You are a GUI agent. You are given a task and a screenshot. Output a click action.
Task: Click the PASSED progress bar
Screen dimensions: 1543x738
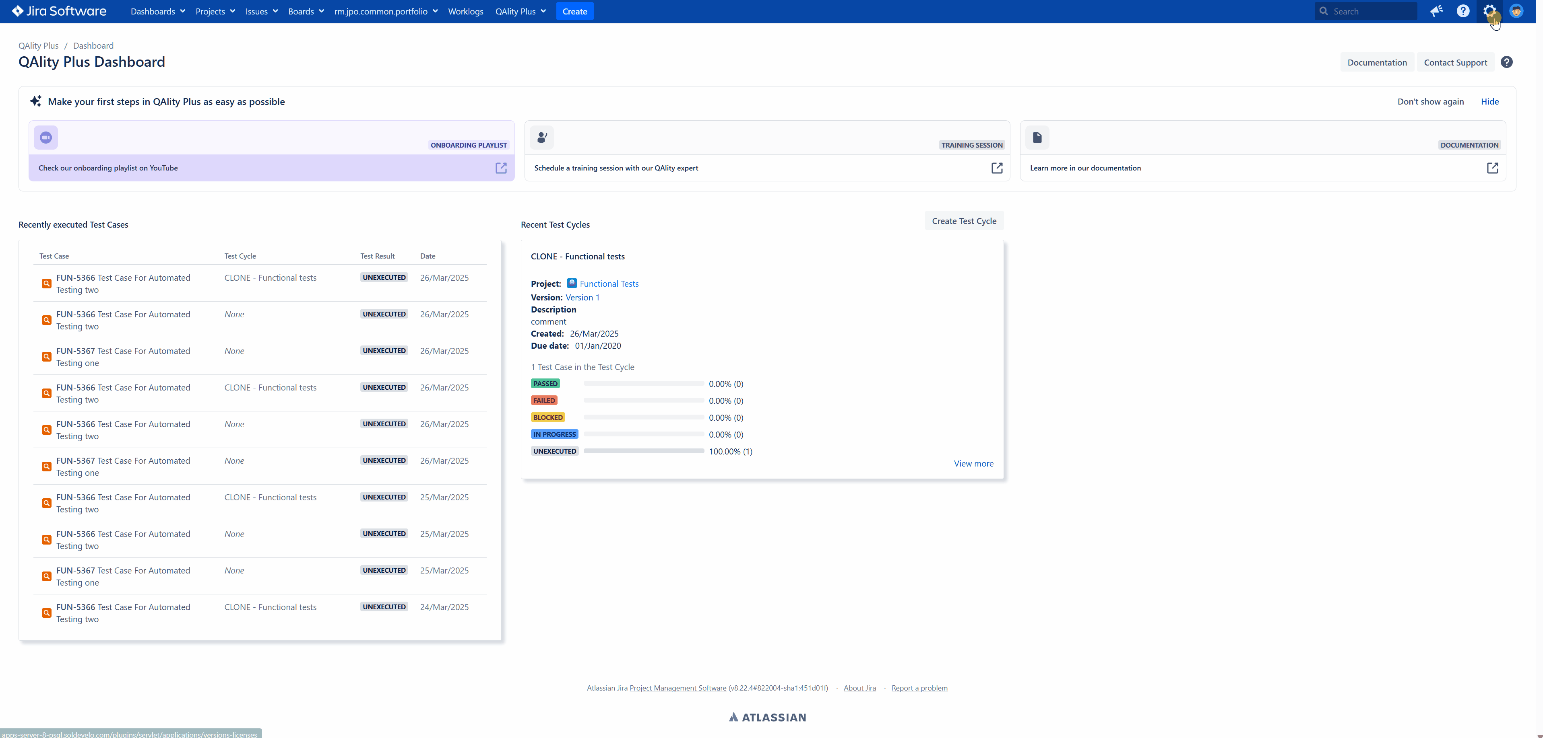(x=644, y=384)
